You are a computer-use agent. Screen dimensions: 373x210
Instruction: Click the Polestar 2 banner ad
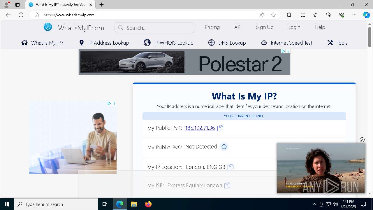coord(184,62)
